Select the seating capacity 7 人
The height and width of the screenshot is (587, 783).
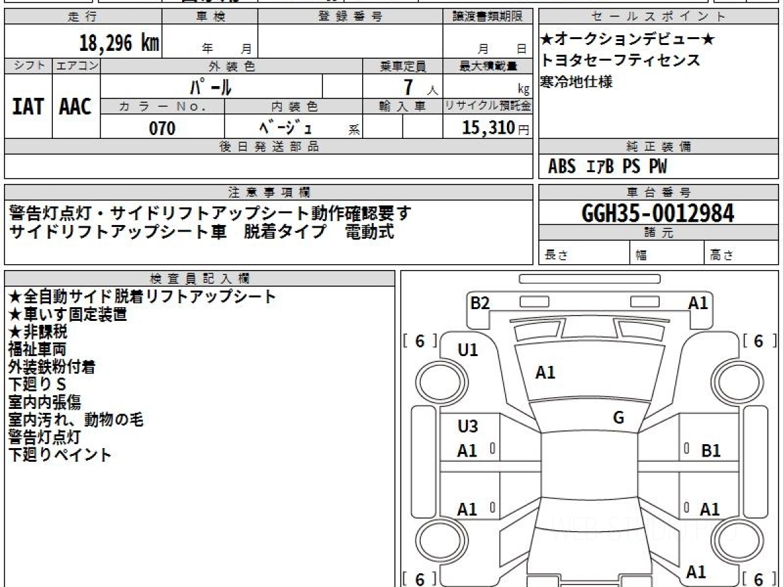pos(420,87)
